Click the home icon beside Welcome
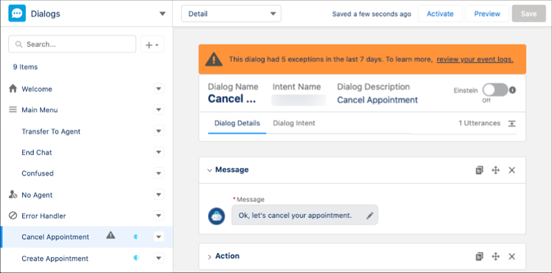 pyautogui.click(x=12, y=88)
